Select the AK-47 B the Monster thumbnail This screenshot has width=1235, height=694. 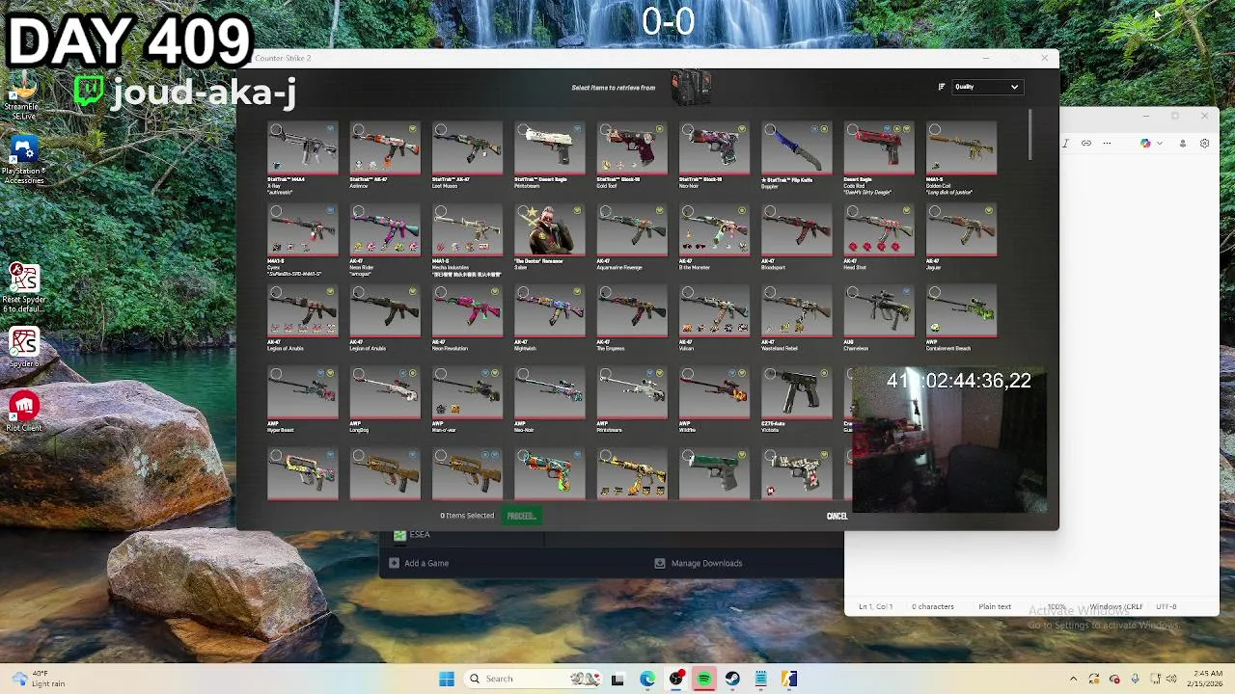[x=714, y=230]
